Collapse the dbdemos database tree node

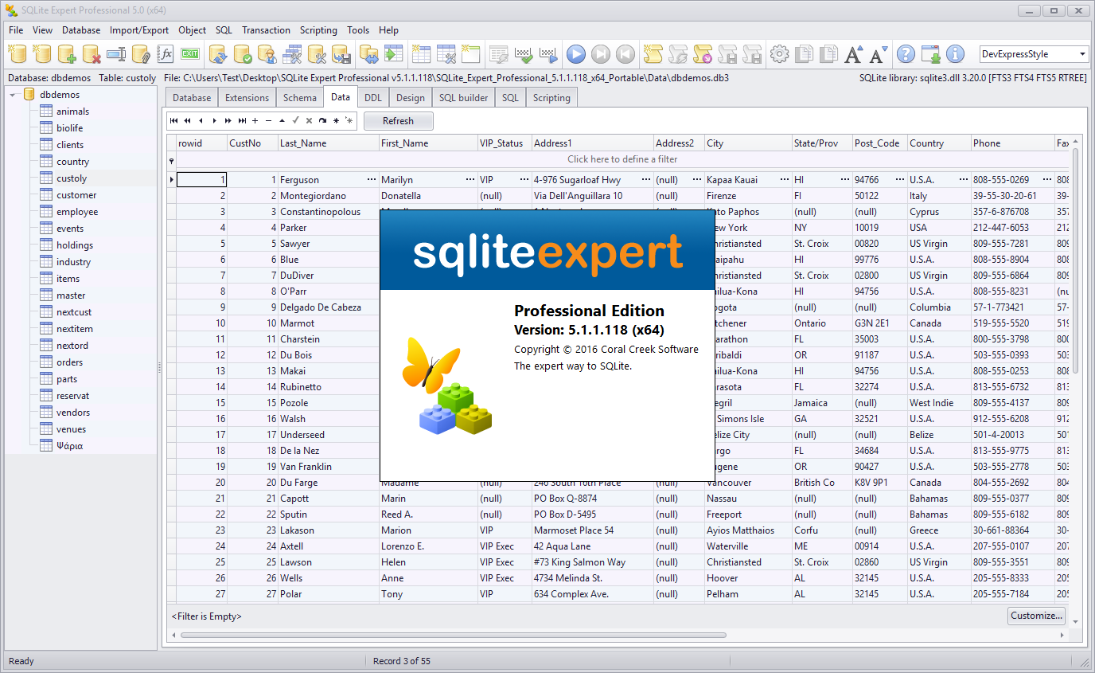pos(14,95)
